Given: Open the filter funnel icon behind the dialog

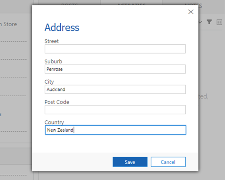Looking at the screenshot, I should (x=209, y=22).
